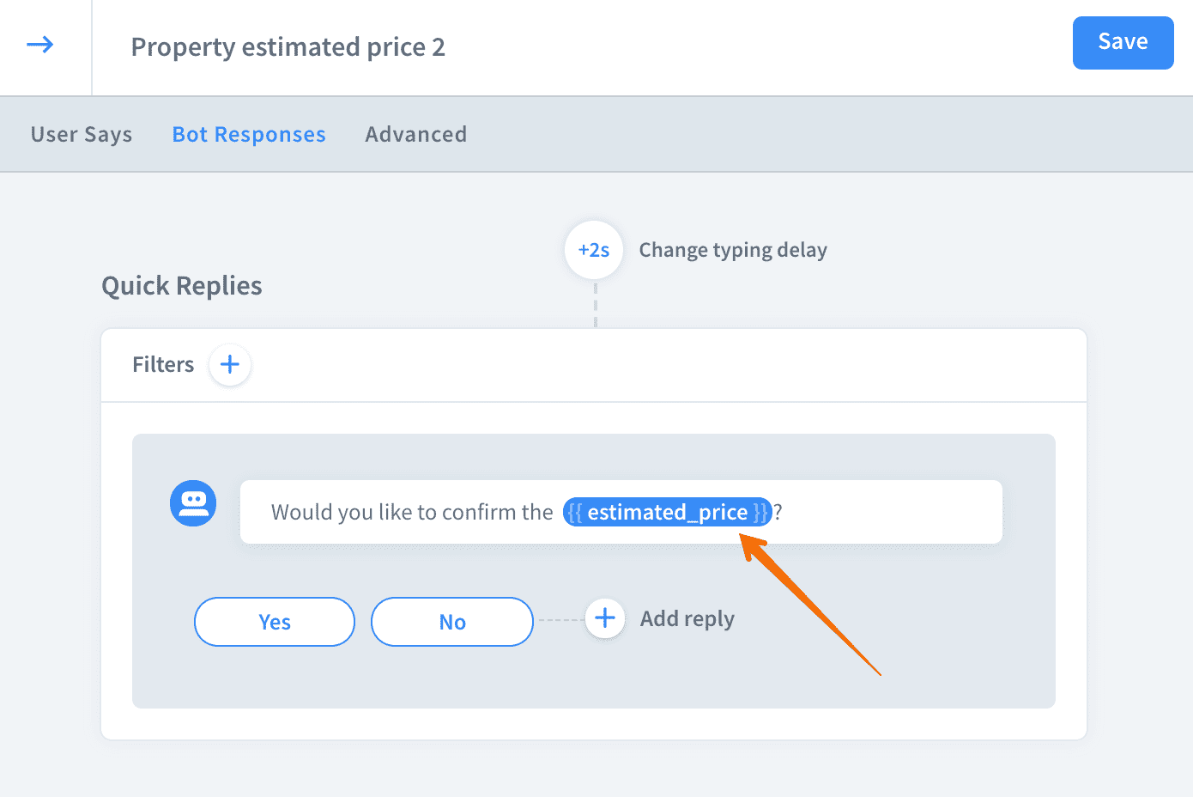Screen dimensions: 1193x797
Task: Click the 'Property estimated price 2' title
Action: pos(288,47)
